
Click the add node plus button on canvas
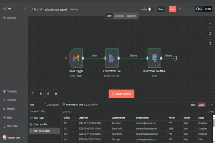coord(210,23)
